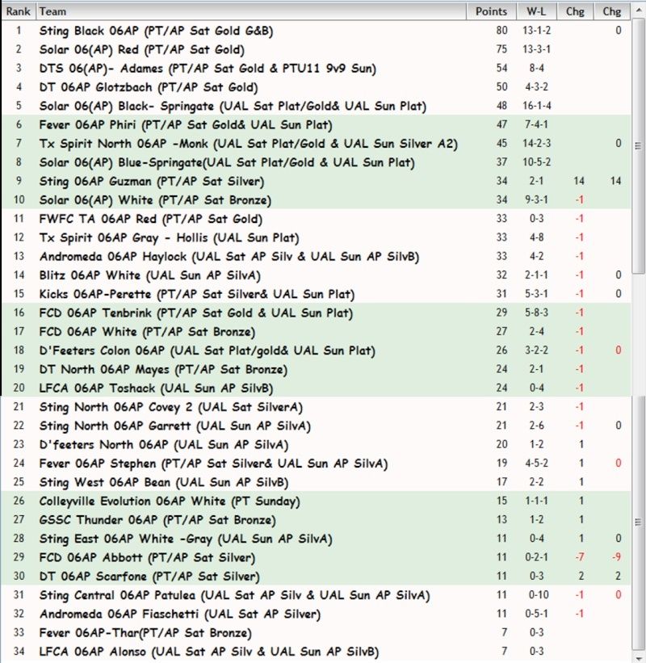Select the Fever 06AP Stephen row
Image resolution: width=646 pixels, height=663 pixels.
pos(317,463)
